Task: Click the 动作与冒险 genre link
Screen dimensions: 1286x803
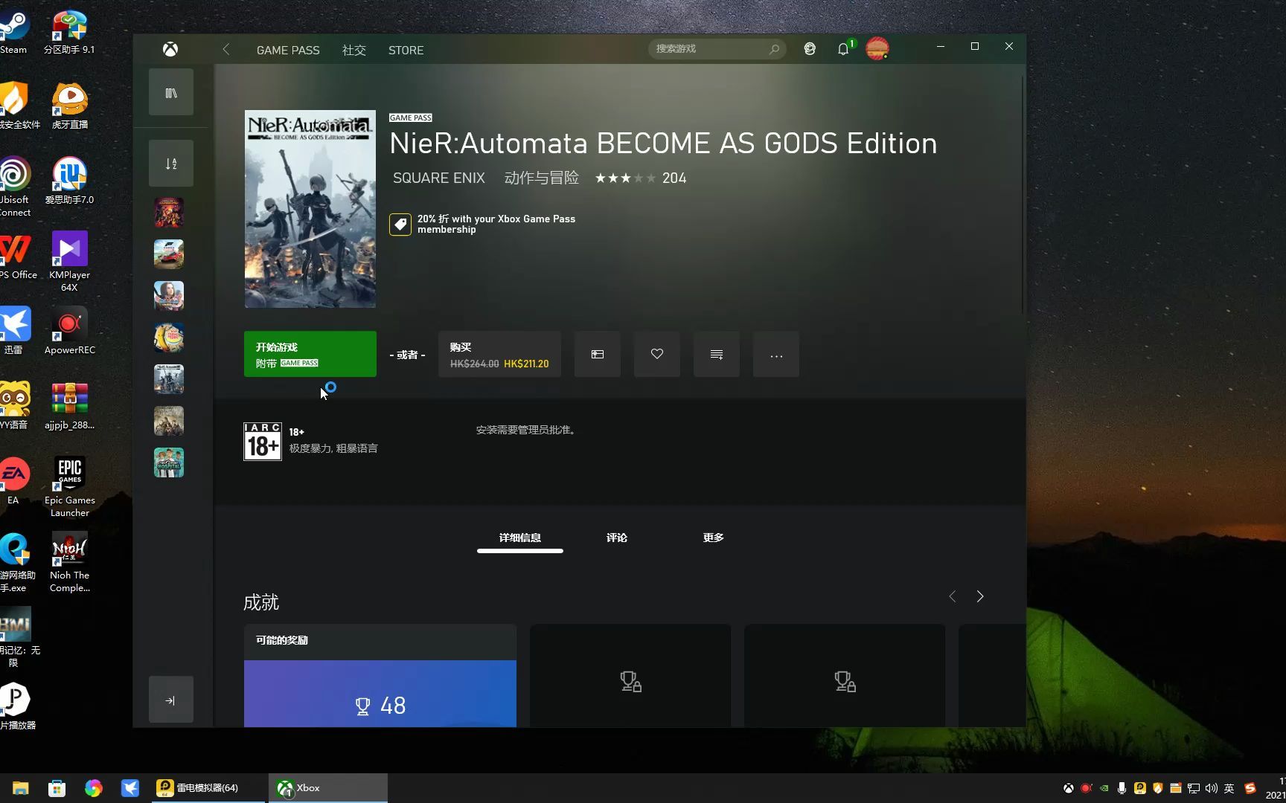Action: click(542, 178)
